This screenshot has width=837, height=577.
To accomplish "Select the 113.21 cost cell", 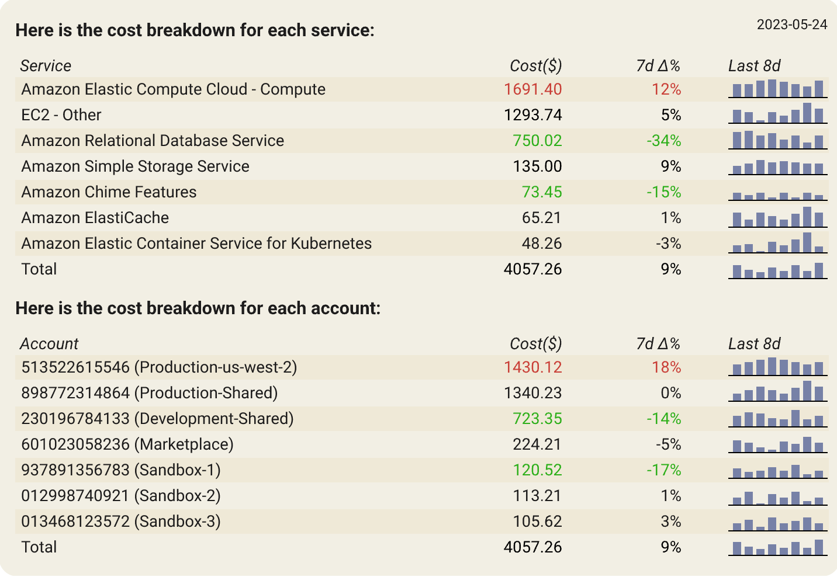I will (x=538, y=496).
